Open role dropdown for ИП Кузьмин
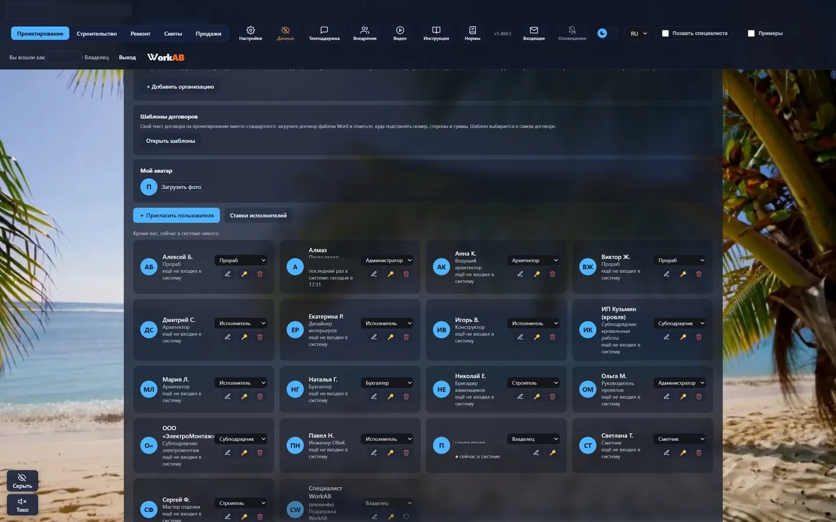 point(680,323)
